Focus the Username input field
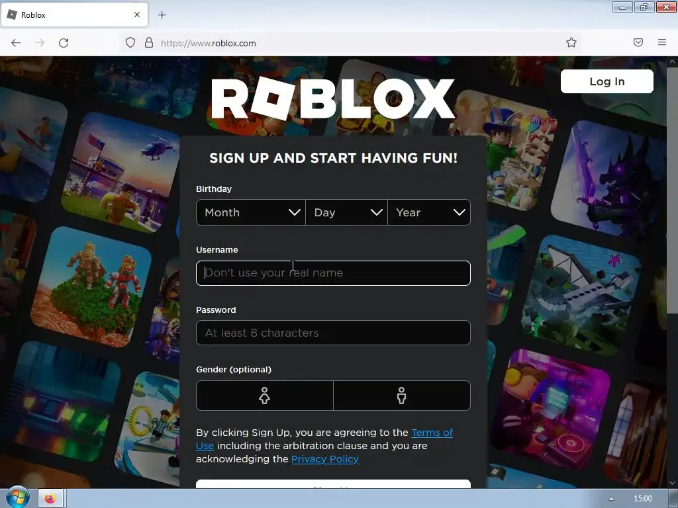The height and width of the screenshot is (508, 678). coord(333,273)
